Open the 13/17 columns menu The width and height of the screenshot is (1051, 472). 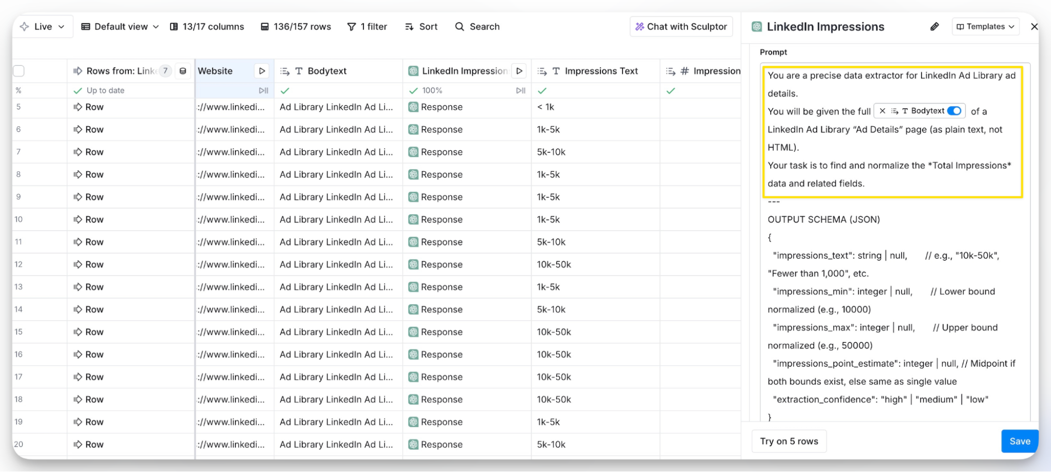[x=207, y=27]
